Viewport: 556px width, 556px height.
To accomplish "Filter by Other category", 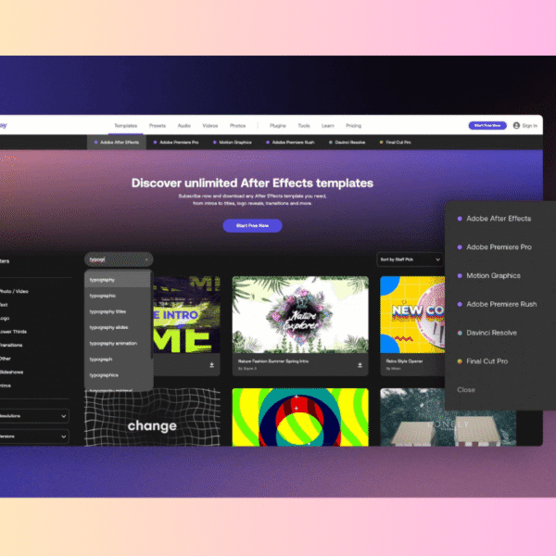I will (6, 359).
